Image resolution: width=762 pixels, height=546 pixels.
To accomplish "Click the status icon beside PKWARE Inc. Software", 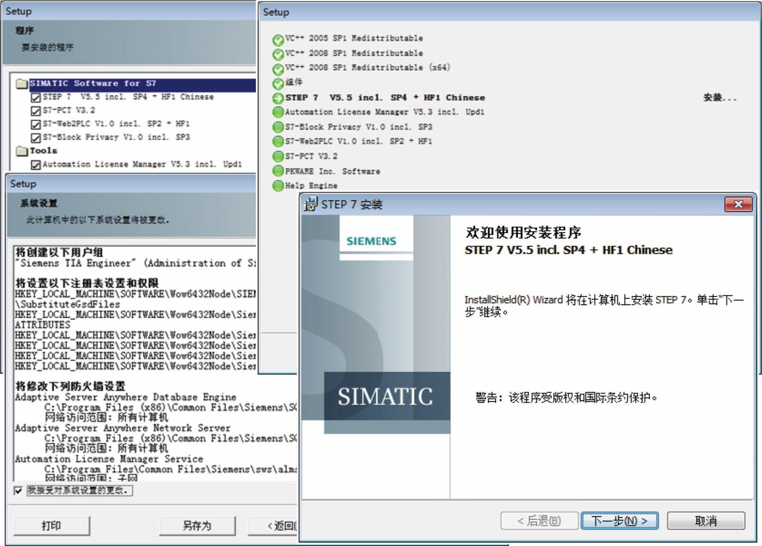I will pyautogui.click(x=278, y=171).
